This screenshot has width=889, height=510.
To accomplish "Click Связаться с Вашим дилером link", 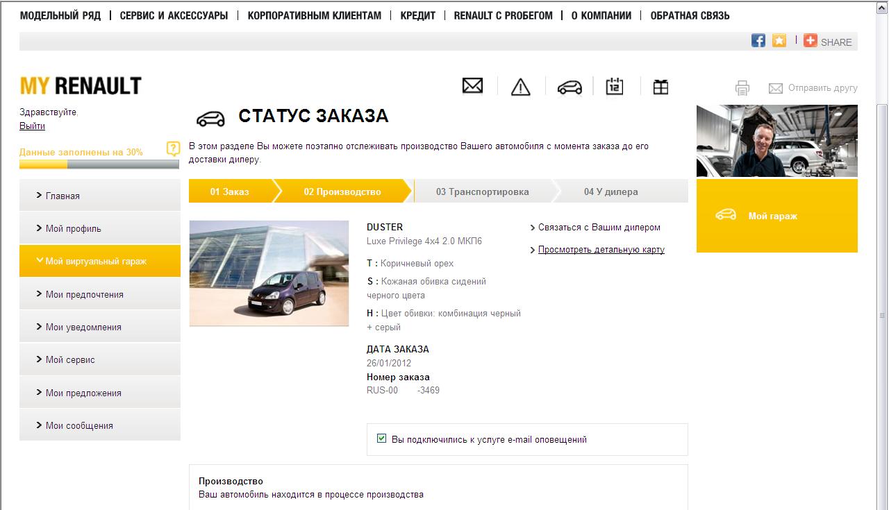I will coord(599,227).
